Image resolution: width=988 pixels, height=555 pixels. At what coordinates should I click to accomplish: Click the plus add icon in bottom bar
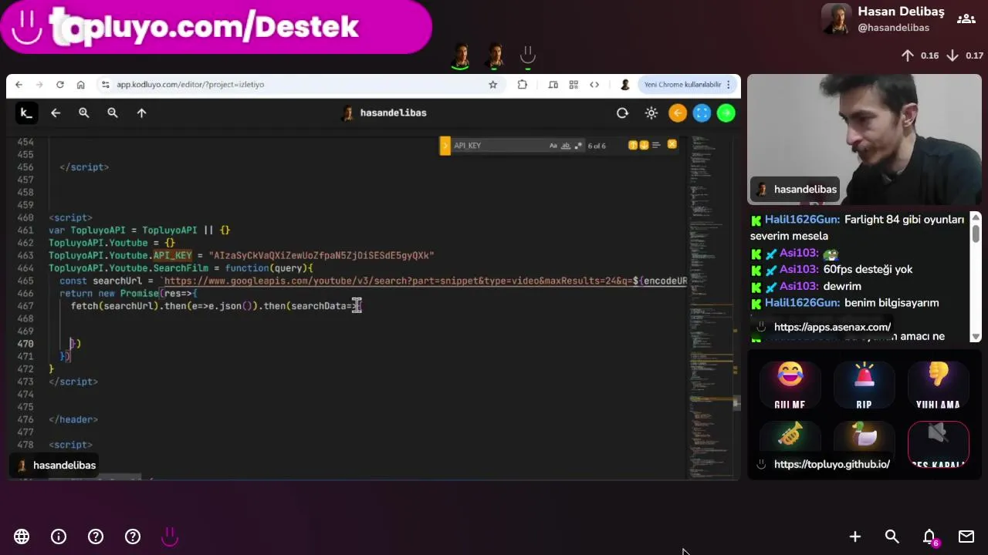click(x=855, y=536)
